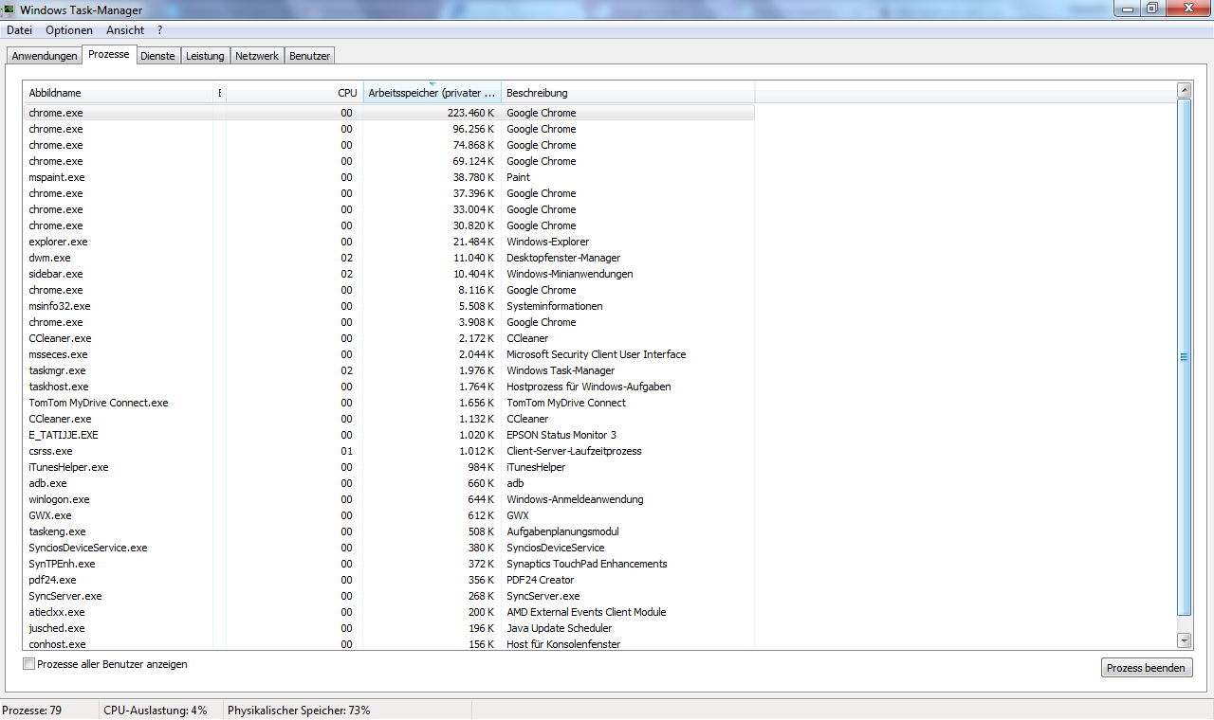Select the atieclxx.exe process
Screen dimensions: 1214x720
(x=389, y=612)
